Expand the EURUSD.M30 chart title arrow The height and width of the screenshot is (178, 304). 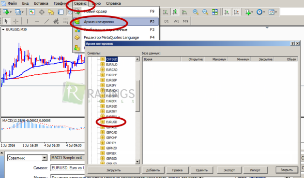[x=3, y=29]
